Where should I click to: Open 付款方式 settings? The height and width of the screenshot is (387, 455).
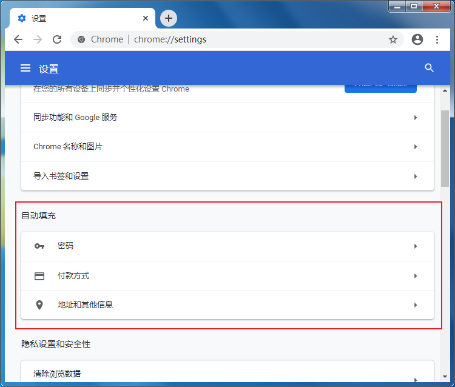click(227, 276)
